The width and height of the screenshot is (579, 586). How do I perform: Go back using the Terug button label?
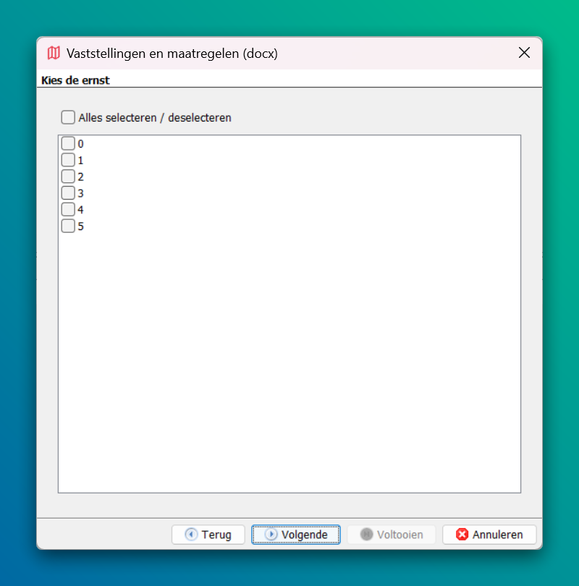click(216, 535)
